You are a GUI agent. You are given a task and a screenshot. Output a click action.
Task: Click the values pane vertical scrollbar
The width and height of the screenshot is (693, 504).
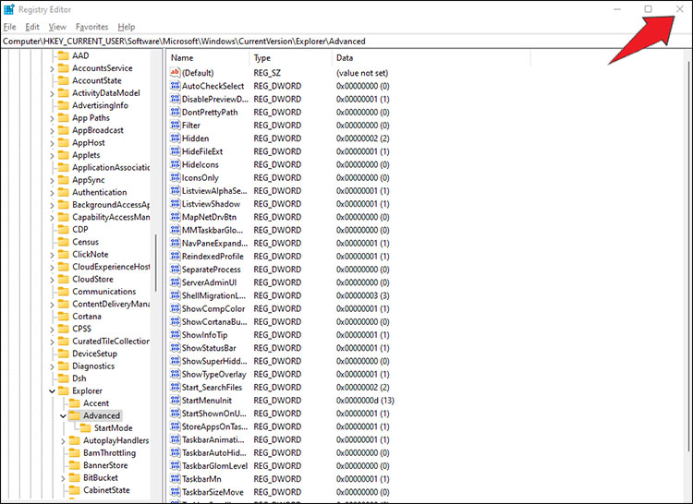[688, 256]
